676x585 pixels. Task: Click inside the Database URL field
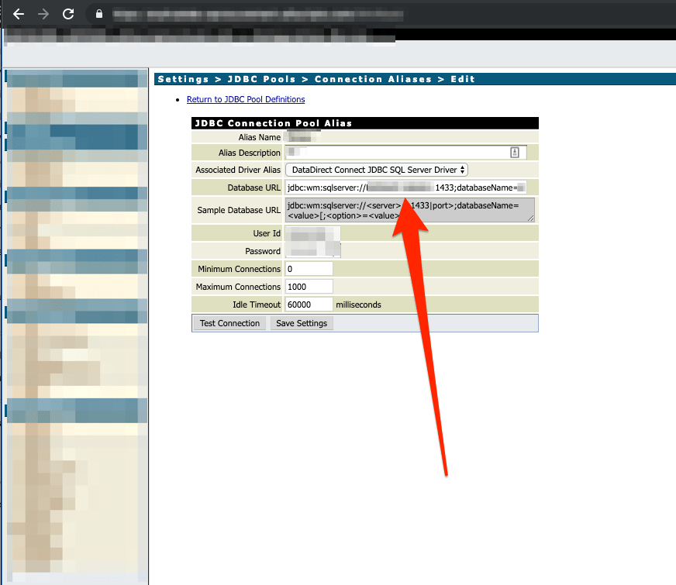click(x=405, y=188)
